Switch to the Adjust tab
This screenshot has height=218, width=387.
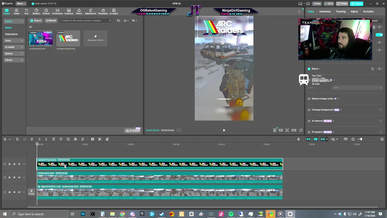coord(354,12)
